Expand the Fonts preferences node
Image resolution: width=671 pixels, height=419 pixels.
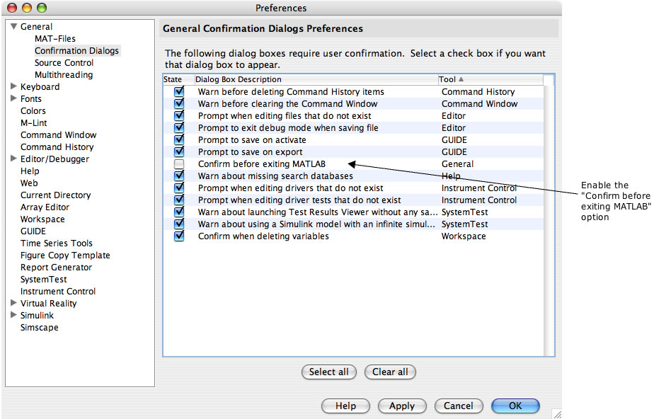[x=13, y=99]
